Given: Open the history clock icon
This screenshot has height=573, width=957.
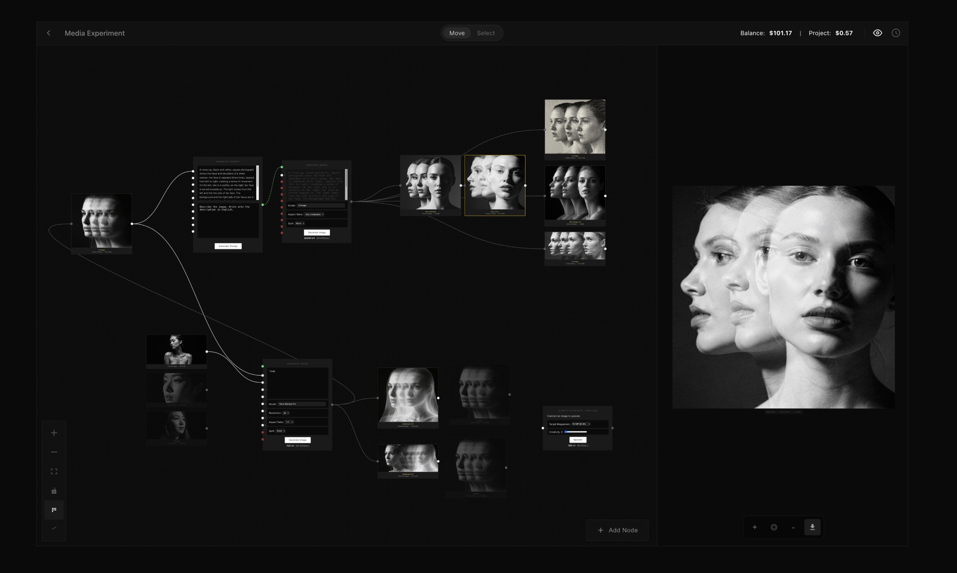Looking at the screenshot, I should tap(896, 33).
